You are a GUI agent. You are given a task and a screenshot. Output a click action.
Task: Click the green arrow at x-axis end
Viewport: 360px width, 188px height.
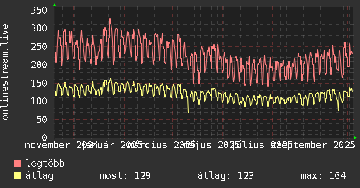355,138
